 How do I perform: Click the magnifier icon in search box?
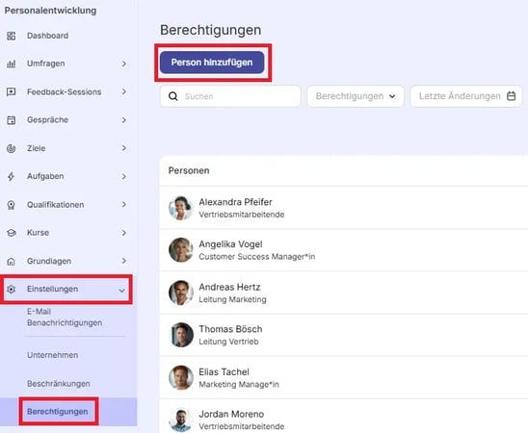173,96
